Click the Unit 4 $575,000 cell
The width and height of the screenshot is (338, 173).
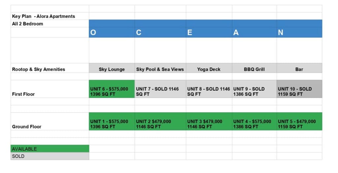pos(254,124)
